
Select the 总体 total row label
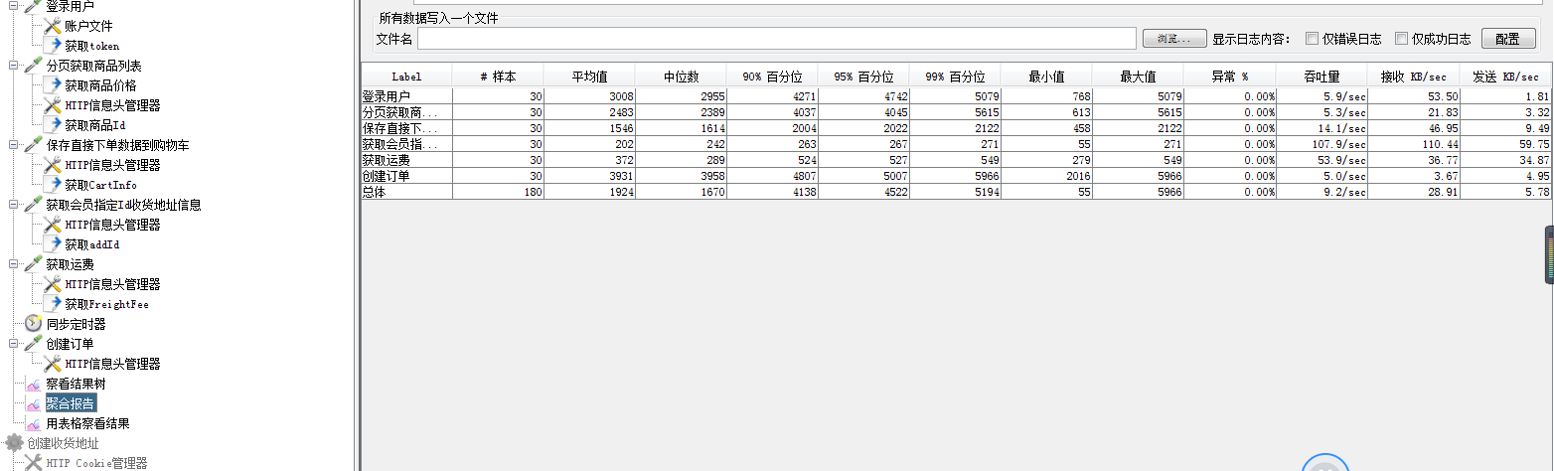click(x=374, y=192)
